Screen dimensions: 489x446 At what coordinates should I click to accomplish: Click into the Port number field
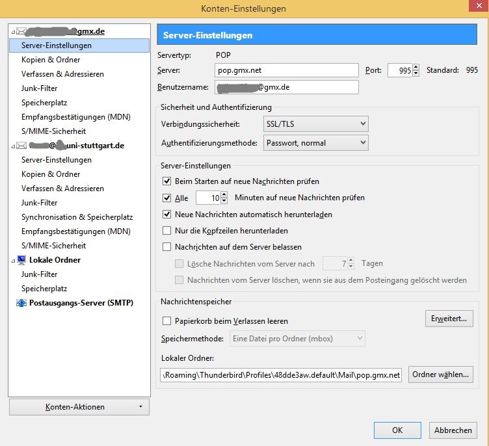(x=400, y=70)
